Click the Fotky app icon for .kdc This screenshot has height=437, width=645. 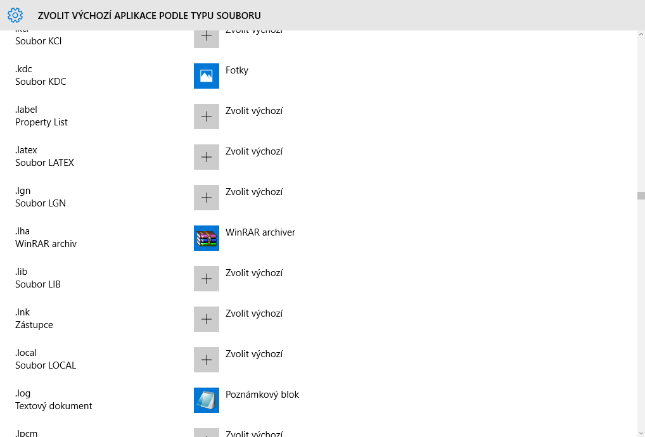(x=207, y=76)
